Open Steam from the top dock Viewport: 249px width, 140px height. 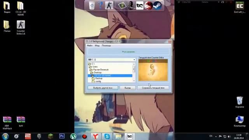coord(158,5)
